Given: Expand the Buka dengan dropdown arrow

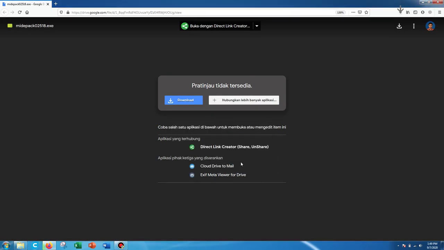Looking at the screenshot, I should pos(257,26).
